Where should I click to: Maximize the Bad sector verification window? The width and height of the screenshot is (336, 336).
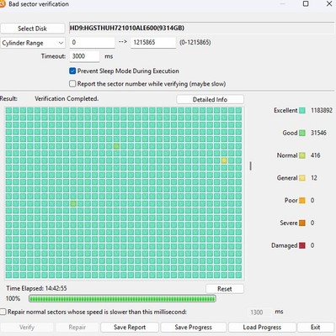click(x=306, y=3)
